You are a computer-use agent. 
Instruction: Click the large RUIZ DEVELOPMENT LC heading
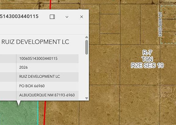35,42
